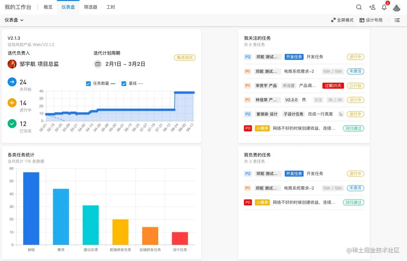
Task: Click the 小概率 tag in 我负责的任务
Action: point(262,202)
